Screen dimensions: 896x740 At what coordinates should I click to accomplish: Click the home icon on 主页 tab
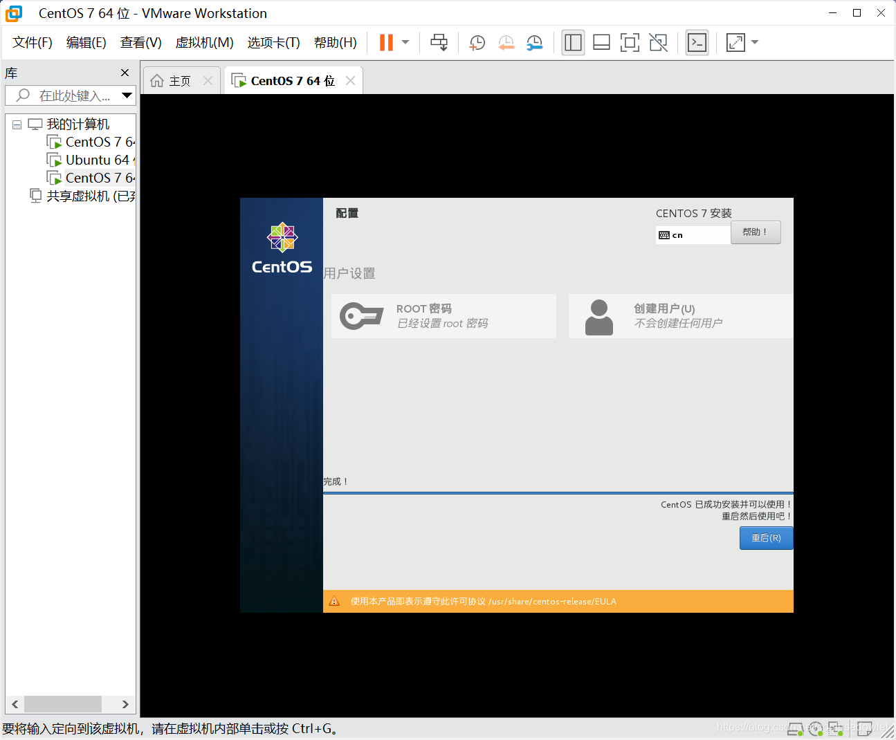coord(157,81)
